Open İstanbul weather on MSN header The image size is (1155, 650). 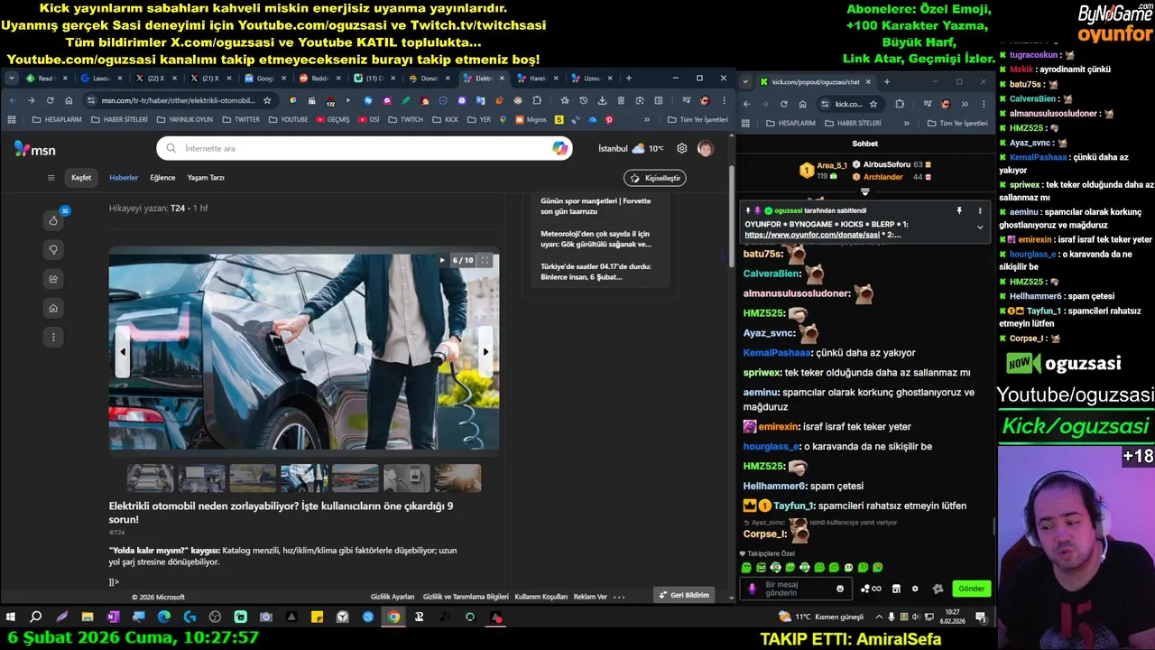631,148
